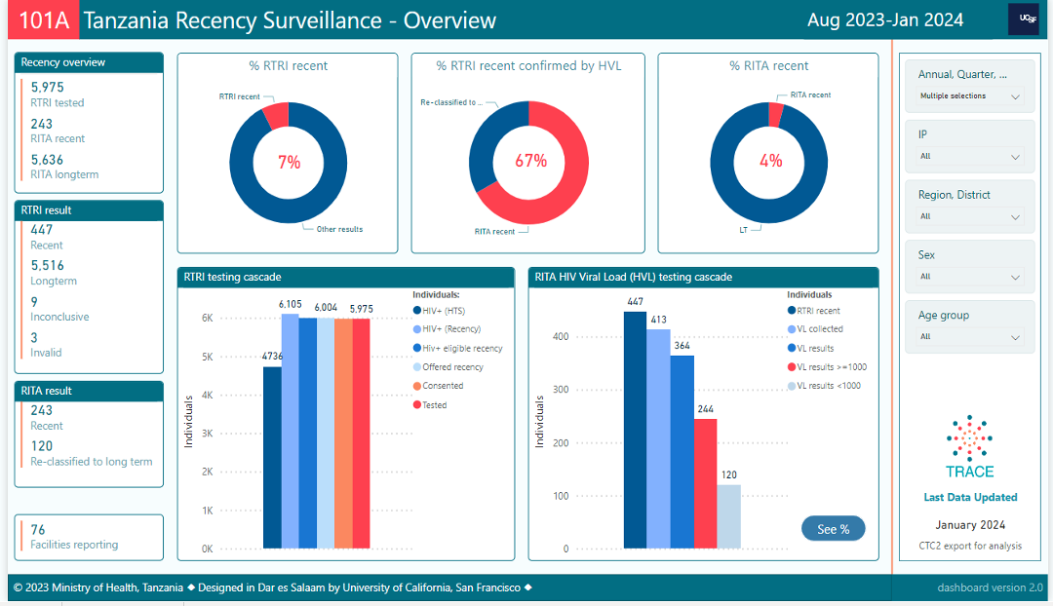Click the VL results <1000 legend marker

792,386
